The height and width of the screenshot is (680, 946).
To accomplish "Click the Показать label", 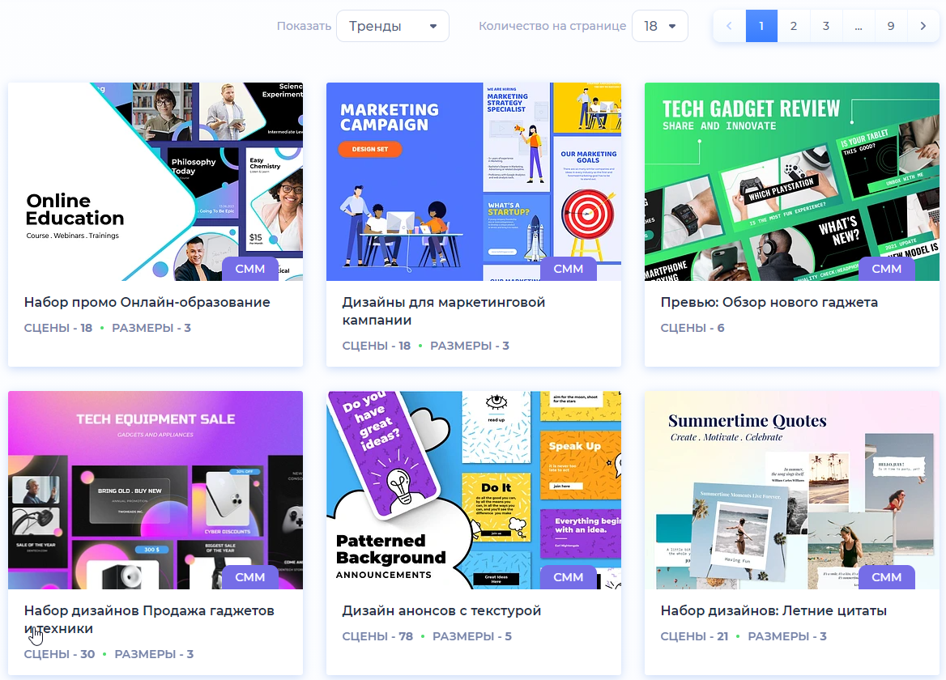I will click(304, 26).
